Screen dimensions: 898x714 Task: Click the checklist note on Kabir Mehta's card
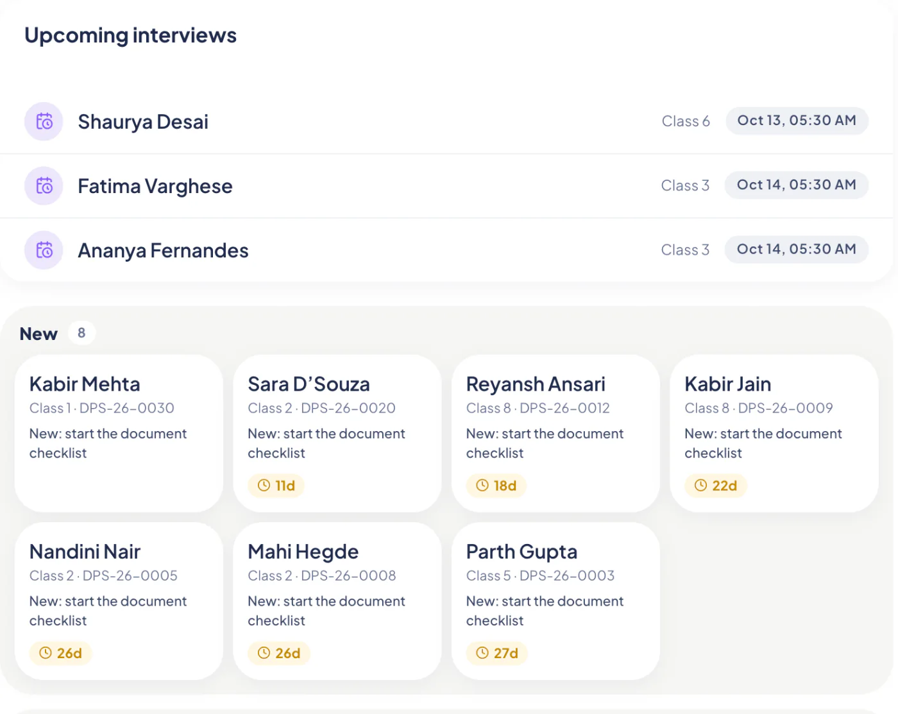tap(108, 443)
